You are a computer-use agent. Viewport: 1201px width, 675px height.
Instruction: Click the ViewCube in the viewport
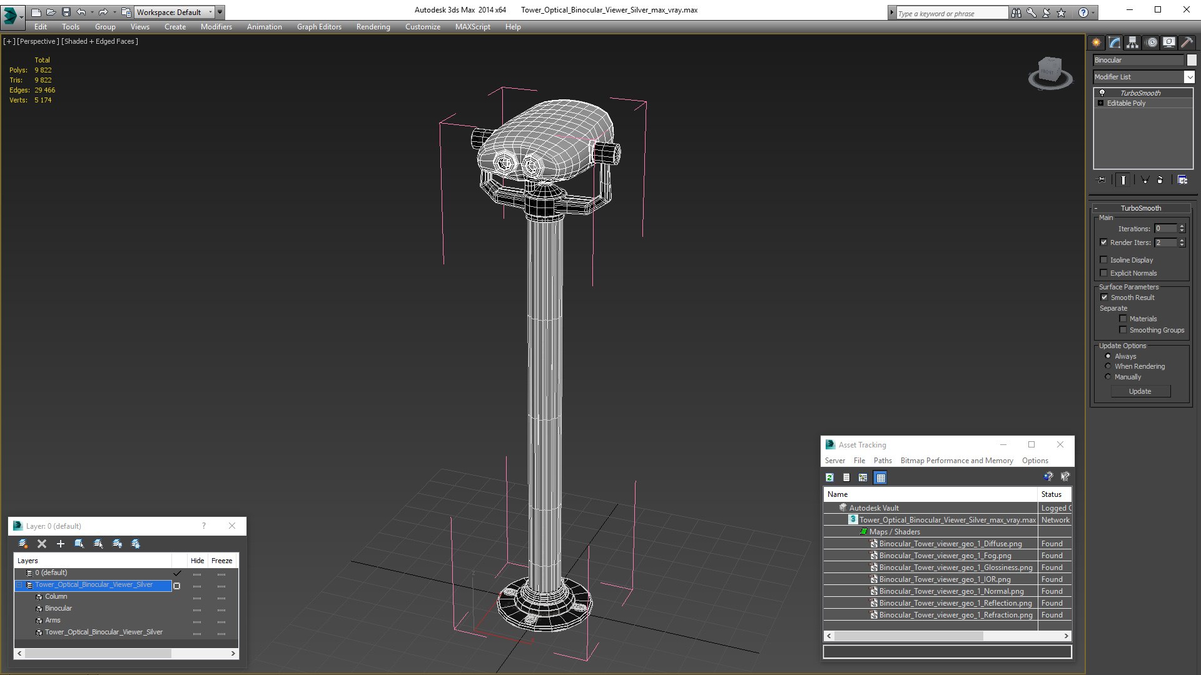[1050, 72]
